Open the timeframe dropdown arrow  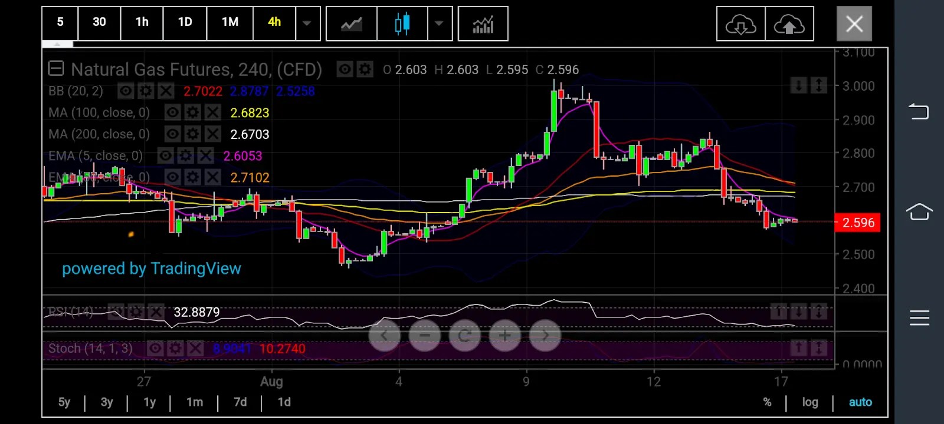point(307,23)
